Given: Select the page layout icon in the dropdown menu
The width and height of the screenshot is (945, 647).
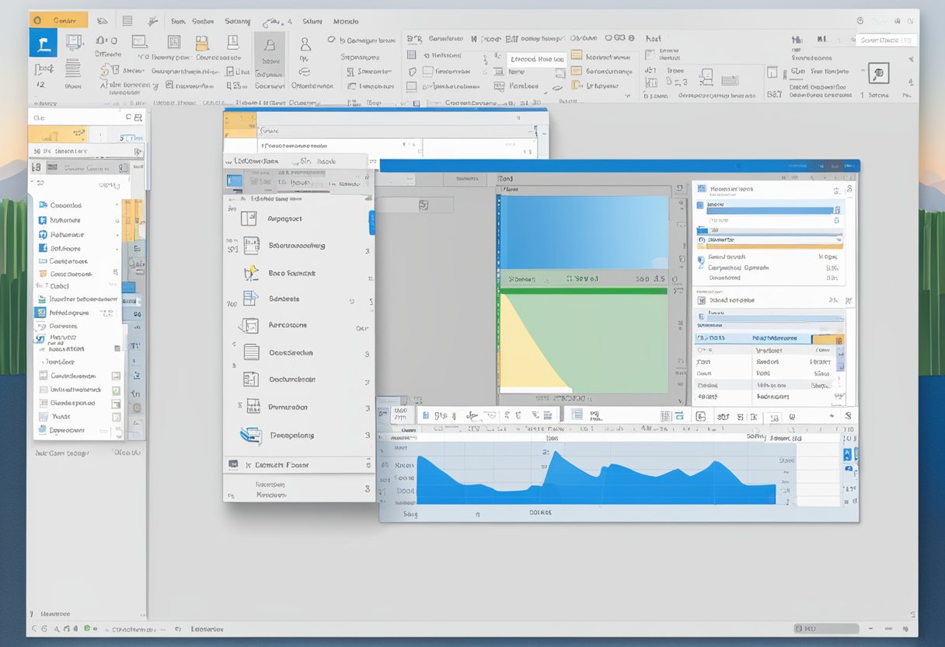Looking at the screenshot, I should [249, 219].
